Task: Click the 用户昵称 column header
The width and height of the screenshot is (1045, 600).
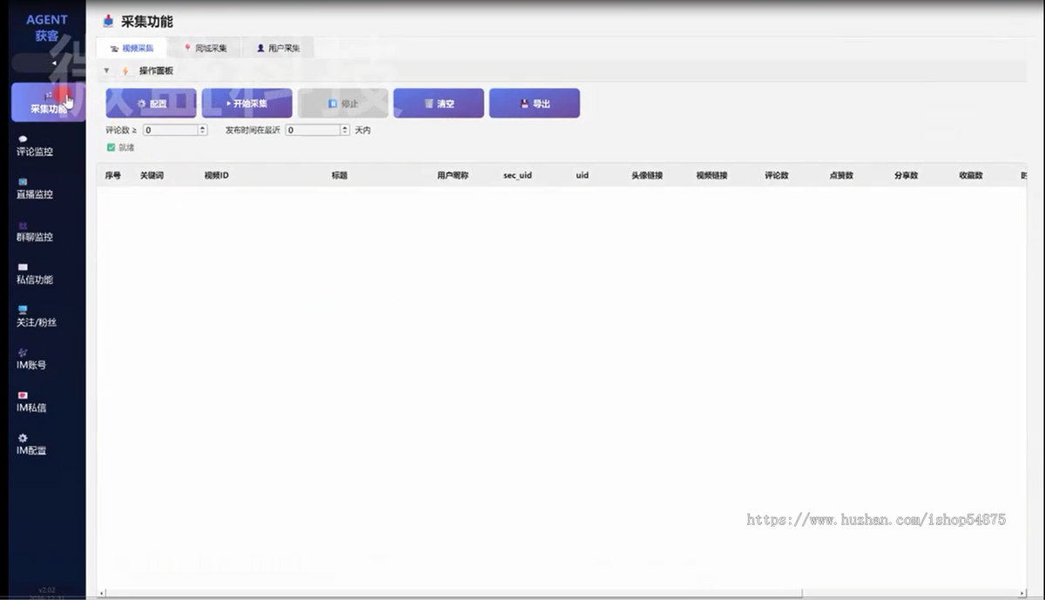Action: point(453,175)
